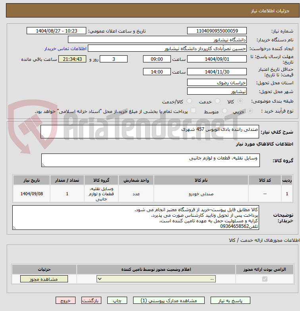This screenshot has height=311, width=300.
Task: Click the اطلاعات کالاهای مورد نیاز heading
Action: (264, 144)
